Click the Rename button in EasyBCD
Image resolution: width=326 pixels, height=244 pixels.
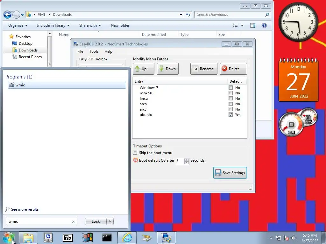204,69
